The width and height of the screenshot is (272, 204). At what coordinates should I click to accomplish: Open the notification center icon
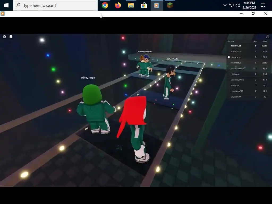[263, 5]
